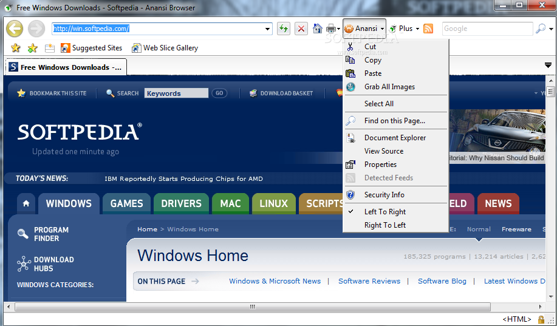Open Software Reviews link

[369, 281]
